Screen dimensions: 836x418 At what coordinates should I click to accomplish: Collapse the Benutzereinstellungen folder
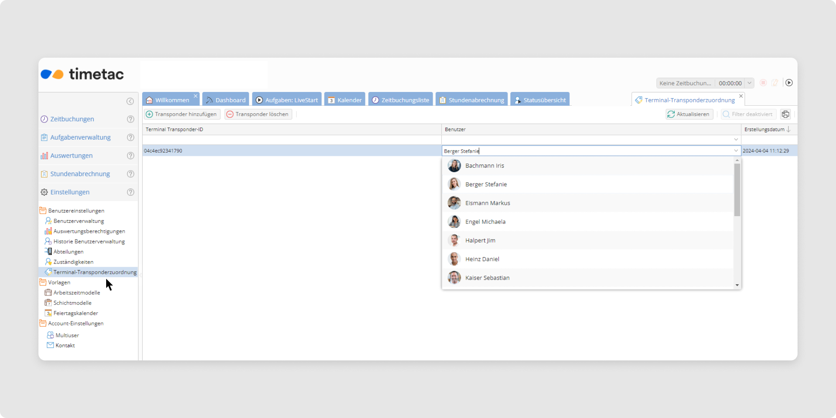(43, 211)
